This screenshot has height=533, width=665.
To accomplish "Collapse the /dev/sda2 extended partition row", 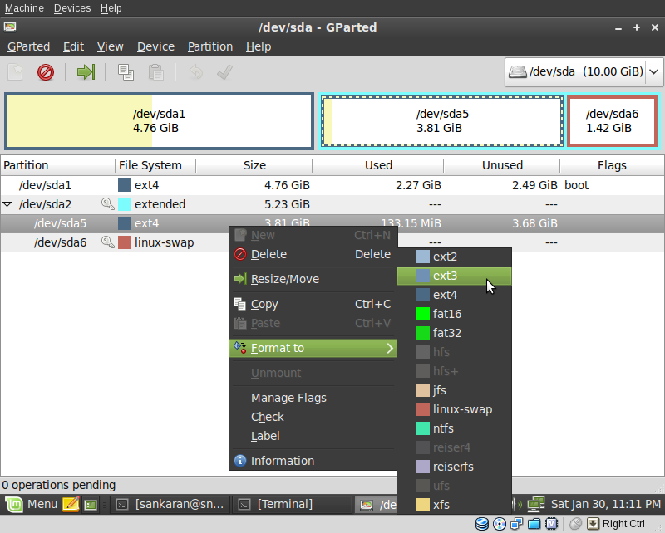I will (8, 204).
